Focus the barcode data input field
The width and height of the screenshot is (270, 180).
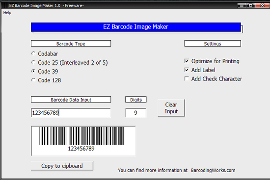click(x=71, y=113)
